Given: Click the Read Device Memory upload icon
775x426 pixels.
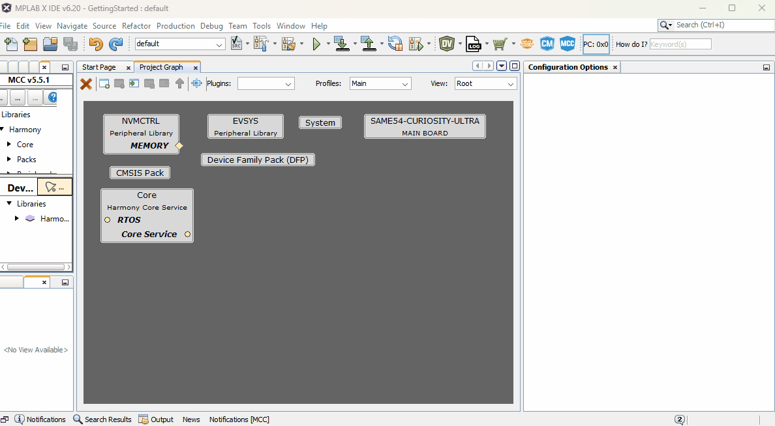Looking at the screenshot, I should tap(368, 44).
